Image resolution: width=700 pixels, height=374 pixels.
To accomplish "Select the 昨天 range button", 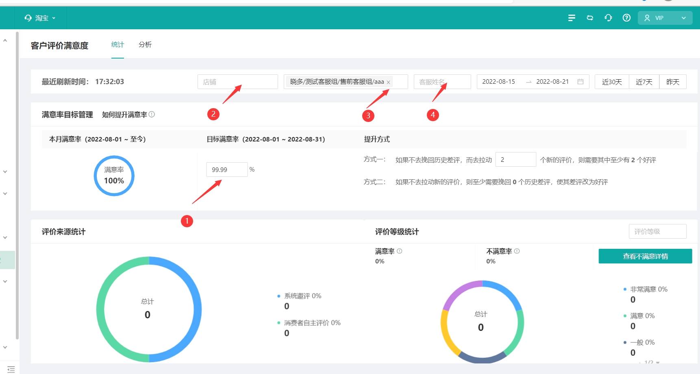I will point(673,82).
